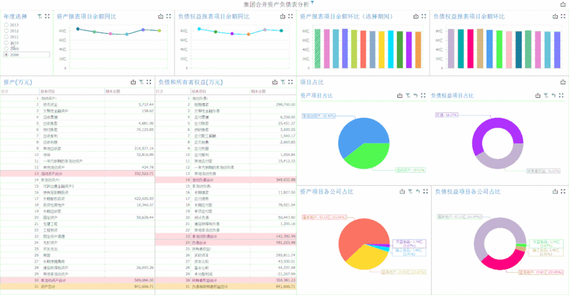569x295 pixels.
Task: Maximize the 负债权益报表项目余额同比 chart
Action: pos(290,17)
